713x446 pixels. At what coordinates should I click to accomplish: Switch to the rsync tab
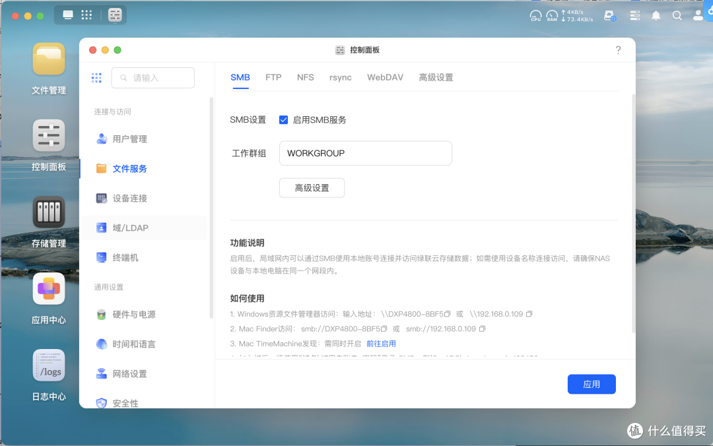tap(341, 78)
